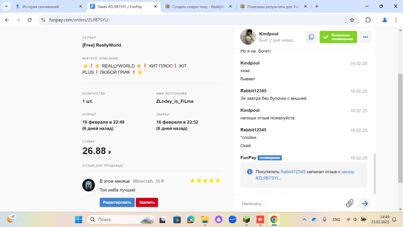Open Google Chrome from taskbar
The width and height of the screenshot is (403, 227).
tap(274, 220)
